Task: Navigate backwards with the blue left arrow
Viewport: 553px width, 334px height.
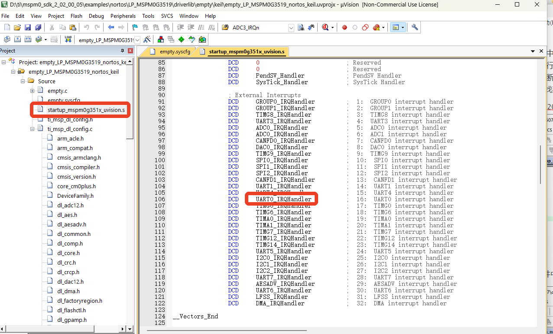Action: tap(111, 27)
